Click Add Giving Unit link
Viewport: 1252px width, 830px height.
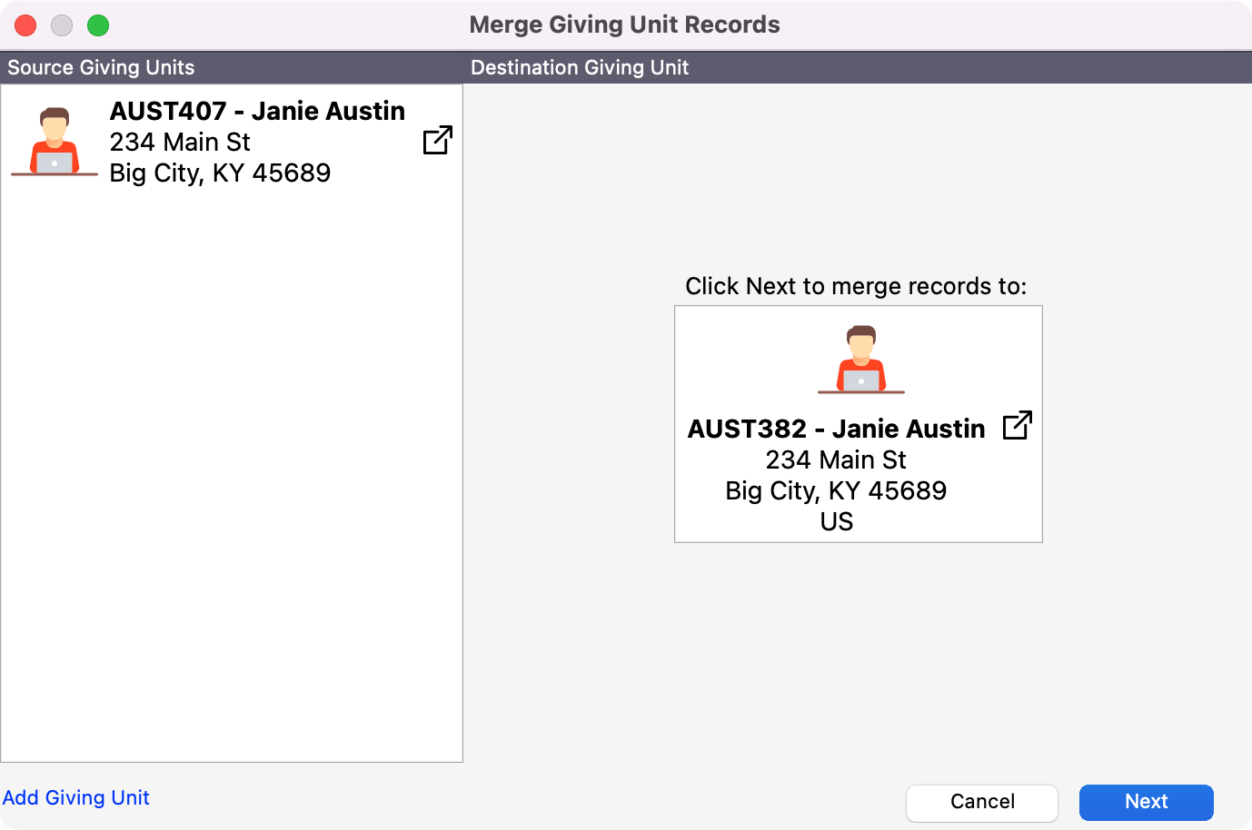point(76,797)
